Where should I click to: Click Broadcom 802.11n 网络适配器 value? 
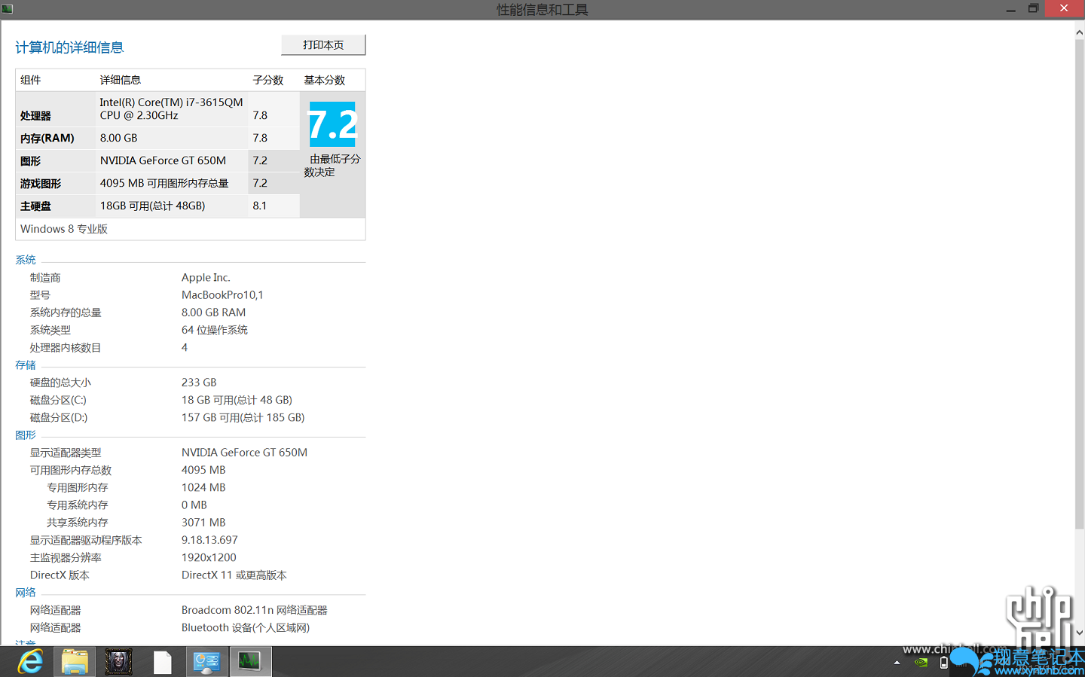tap(255, 610)
